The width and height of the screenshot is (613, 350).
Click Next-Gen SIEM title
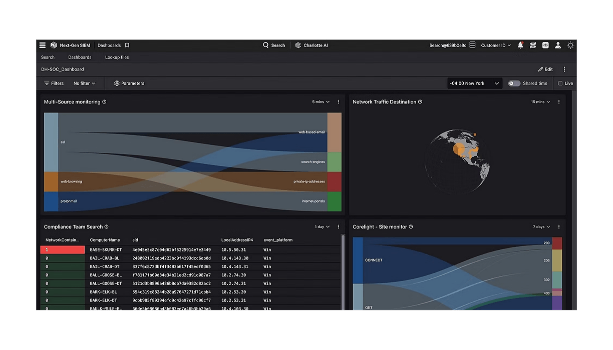[75, 45]
